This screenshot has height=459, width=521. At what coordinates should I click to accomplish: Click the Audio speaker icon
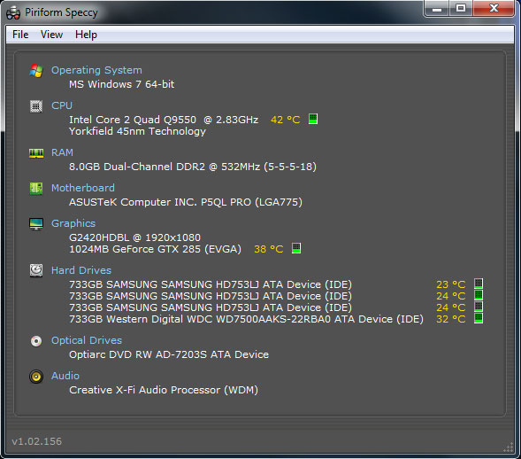pyautogui.click(x=36, y=377)
